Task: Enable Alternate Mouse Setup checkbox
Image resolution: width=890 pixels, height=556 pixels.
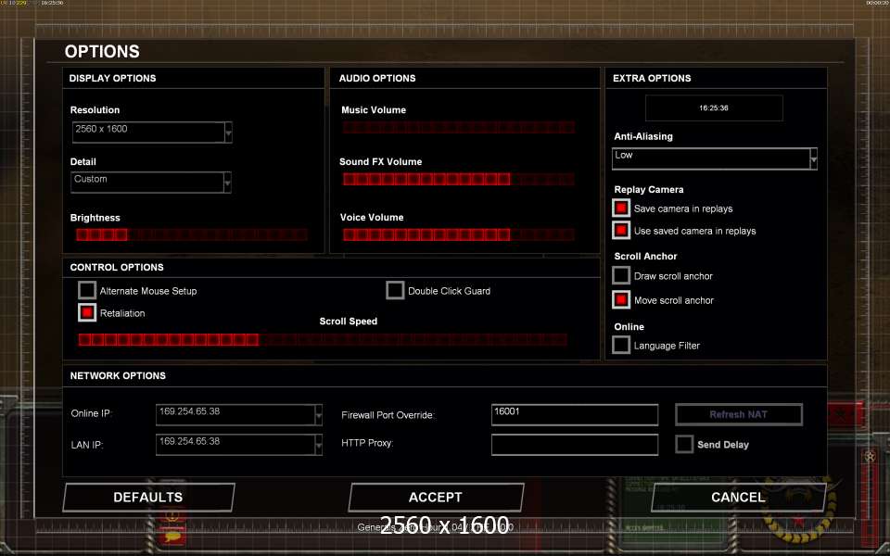Action: point(87,290)
